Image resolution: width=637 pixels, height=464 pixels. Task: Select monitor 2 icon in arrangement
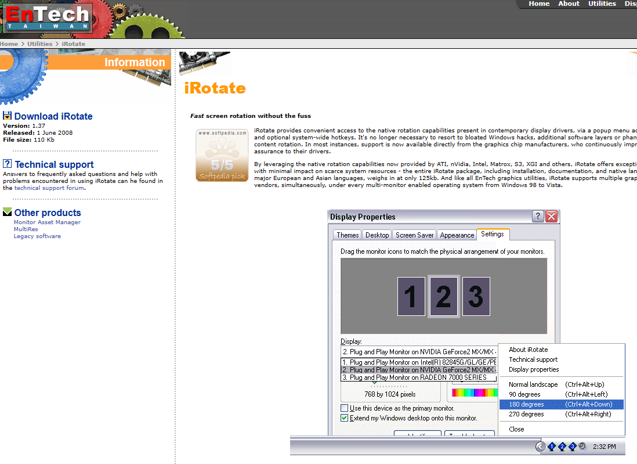(x=443, y=296)
